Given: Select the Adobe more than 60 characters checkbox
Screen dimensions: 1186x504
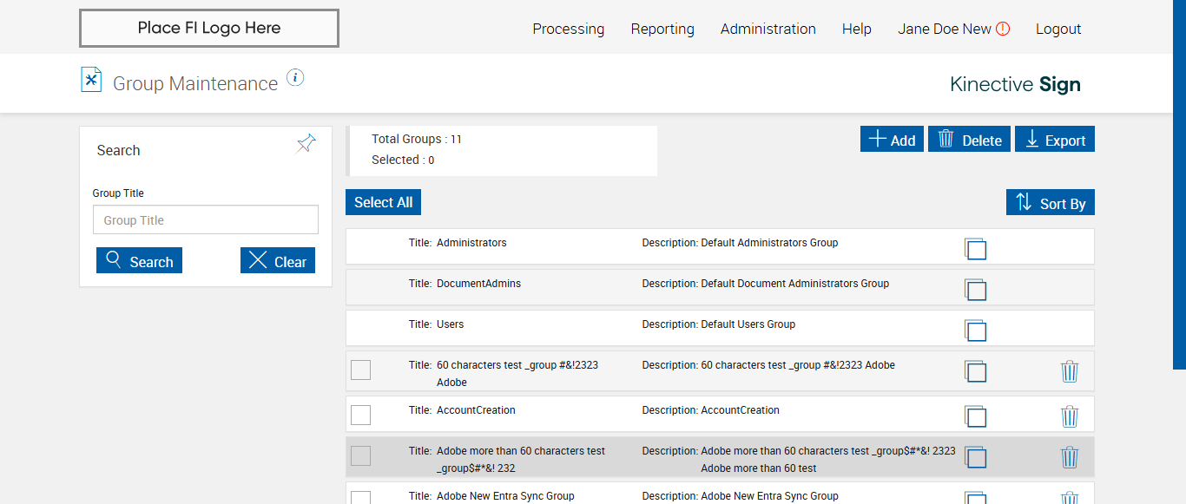Looking at the screenshot, I should pos(360,455).
